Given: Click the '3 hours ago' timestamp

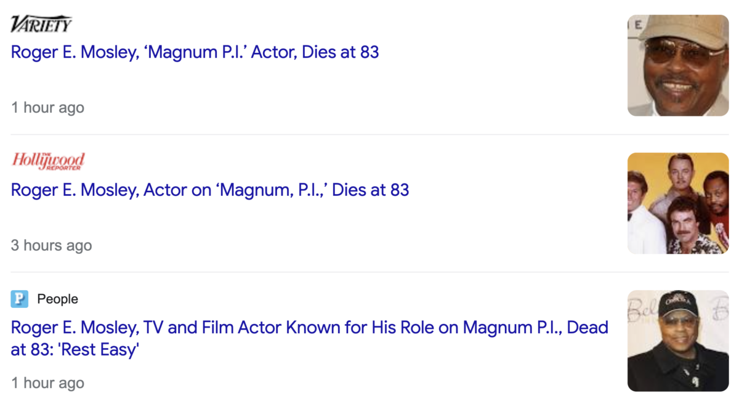Looking at the screenshot, I should (51, 245).
